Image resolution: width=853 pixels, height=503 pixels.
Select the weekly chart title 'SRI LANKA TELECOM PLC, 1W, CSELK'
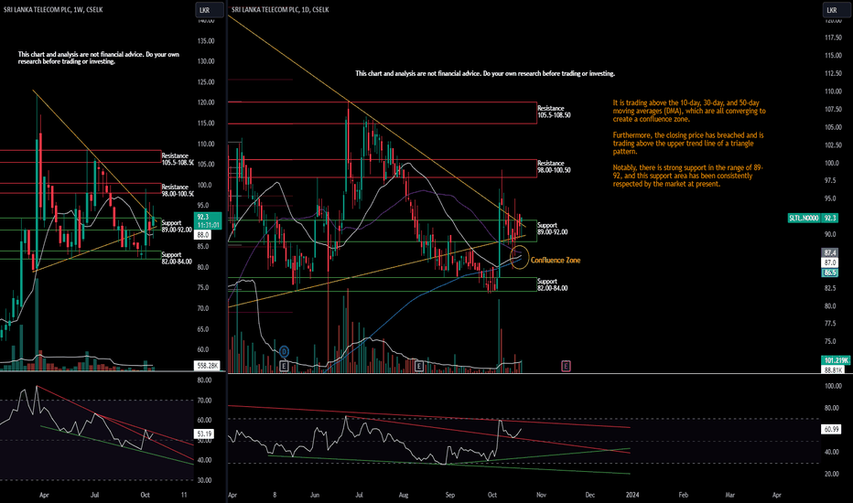tap(53, 9)
